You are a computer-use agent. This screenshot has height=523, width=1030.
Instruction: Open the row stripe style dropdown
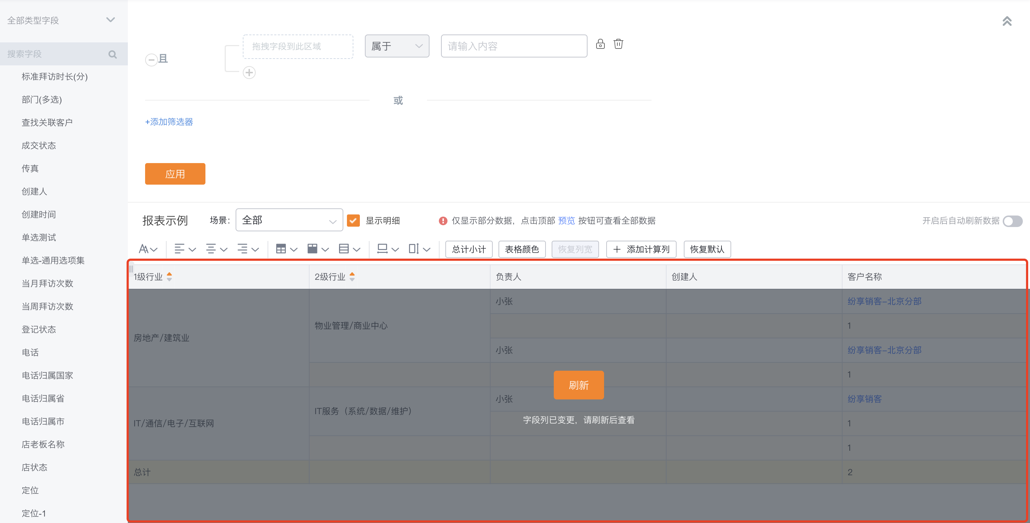[x=349, y=249]
